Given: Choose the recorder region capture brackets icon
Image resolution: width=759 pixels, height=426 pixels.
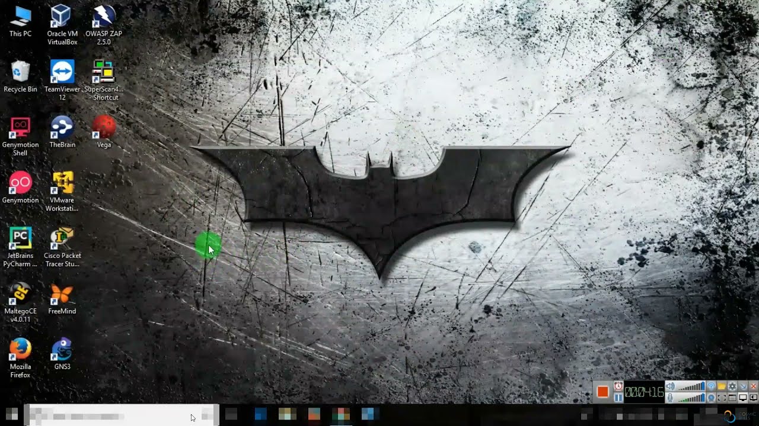Looking at the screenshot, I should coord(722,398).
